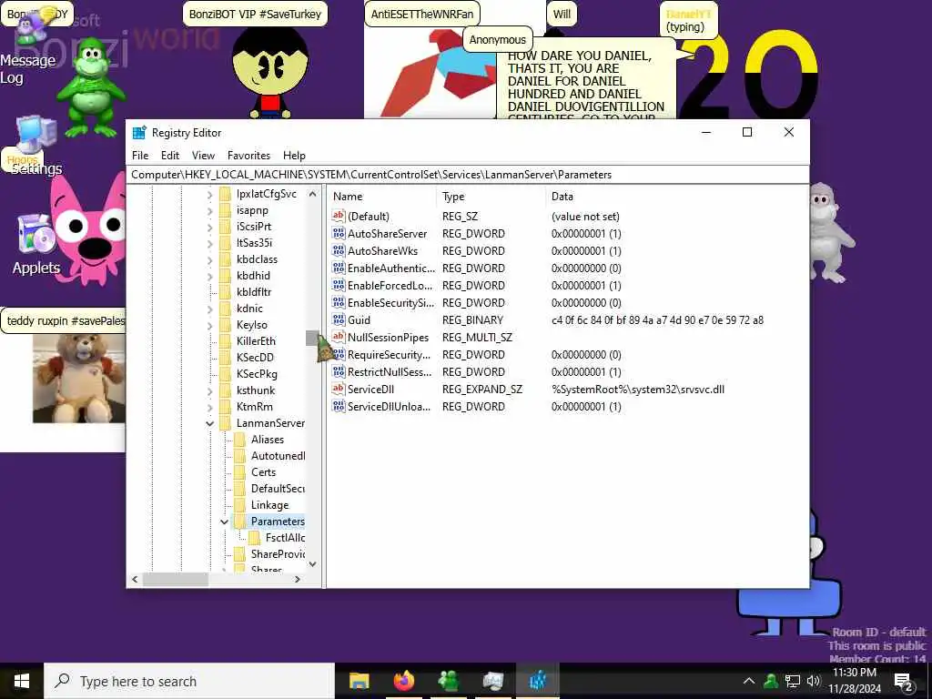Click the EnableForcedLo... value icon
Screen dimensions: 932x699
pyautogui.click(x=339, y=285)
